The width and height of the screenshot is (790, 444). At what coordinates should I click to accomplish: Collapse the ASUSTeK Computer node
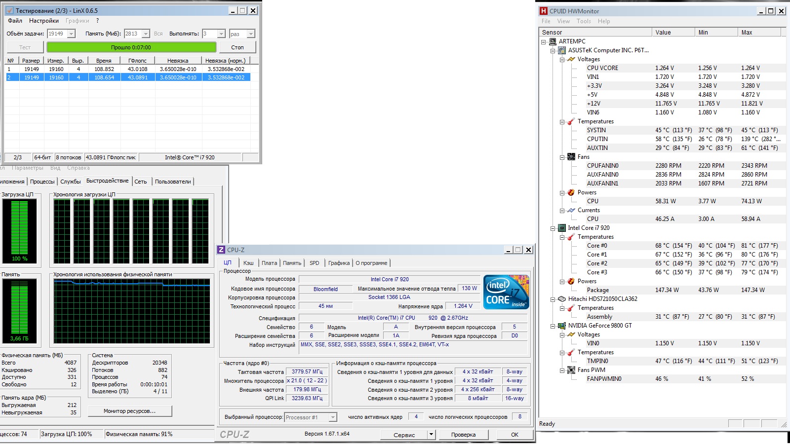tap(553, 51)
